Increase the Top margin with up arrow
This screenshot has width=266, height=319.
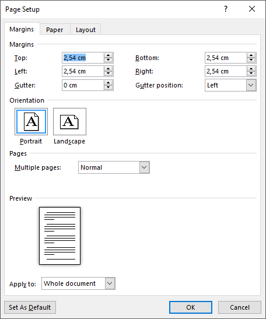point(108,55)
